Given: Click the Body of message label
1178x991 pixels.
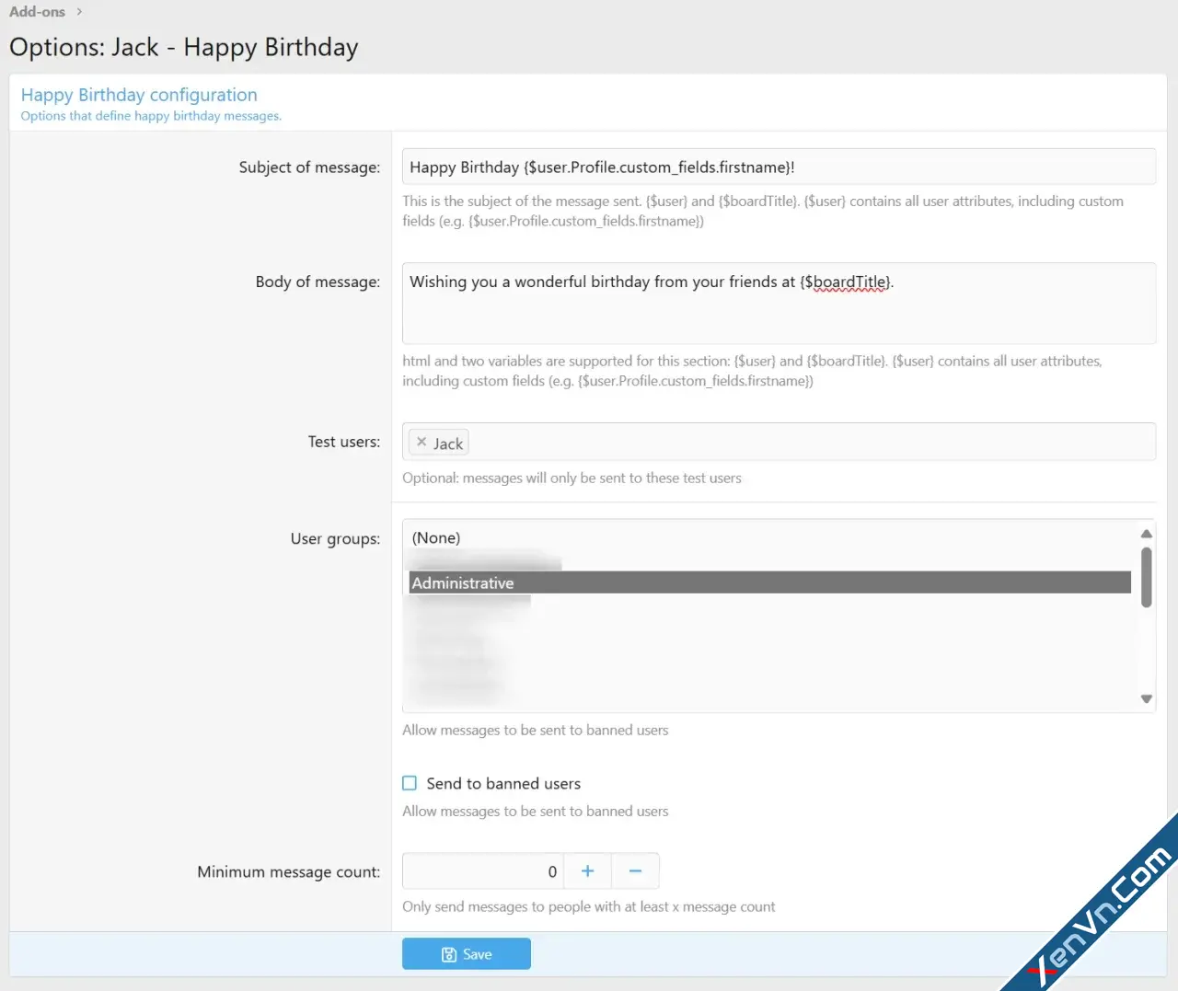Looking at the screenshot, I should pyautogui.click(x=318, y=282).
